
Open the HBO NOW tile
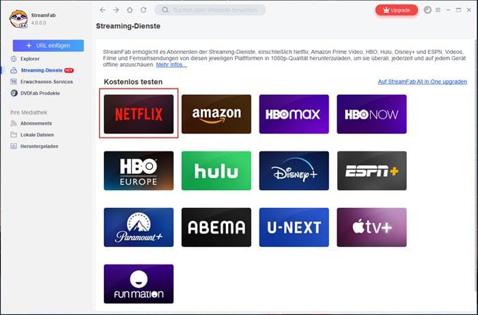coord(371,114)
